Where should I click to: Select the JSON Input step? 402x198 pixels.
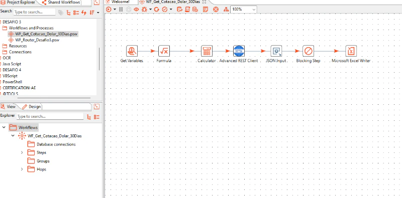276,51
